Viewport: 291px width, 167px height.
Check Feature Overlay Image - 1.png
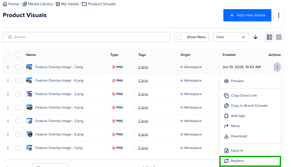[18, 148]
